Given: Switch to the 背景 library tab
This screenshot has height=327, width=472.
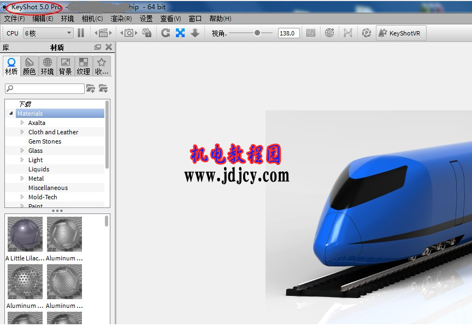Looking at the screenshot, I should (66, 67).
